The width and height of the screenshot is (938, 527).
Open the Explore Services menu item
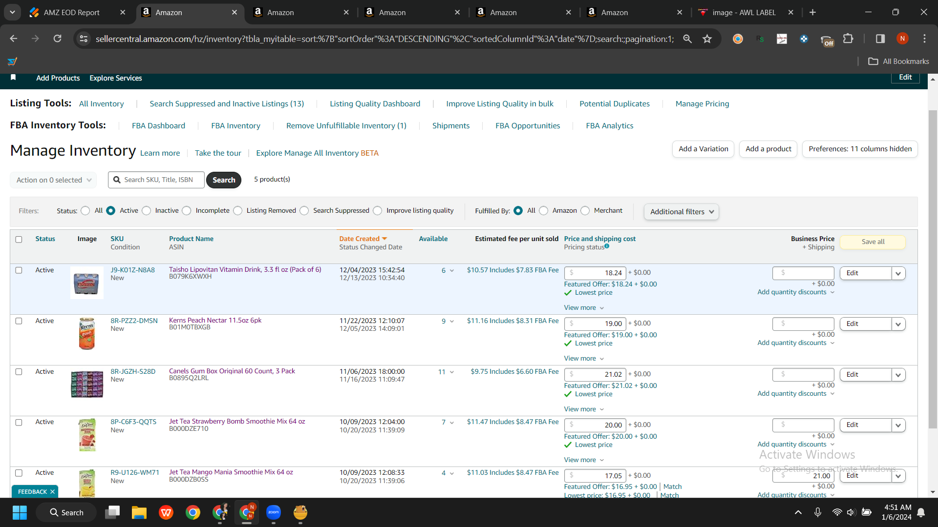point(116,78)
